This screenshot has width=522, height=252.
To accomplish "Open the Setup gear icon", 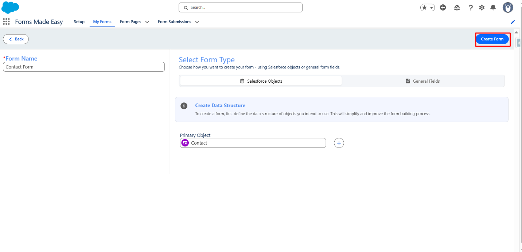I will [x=482, y=8].
